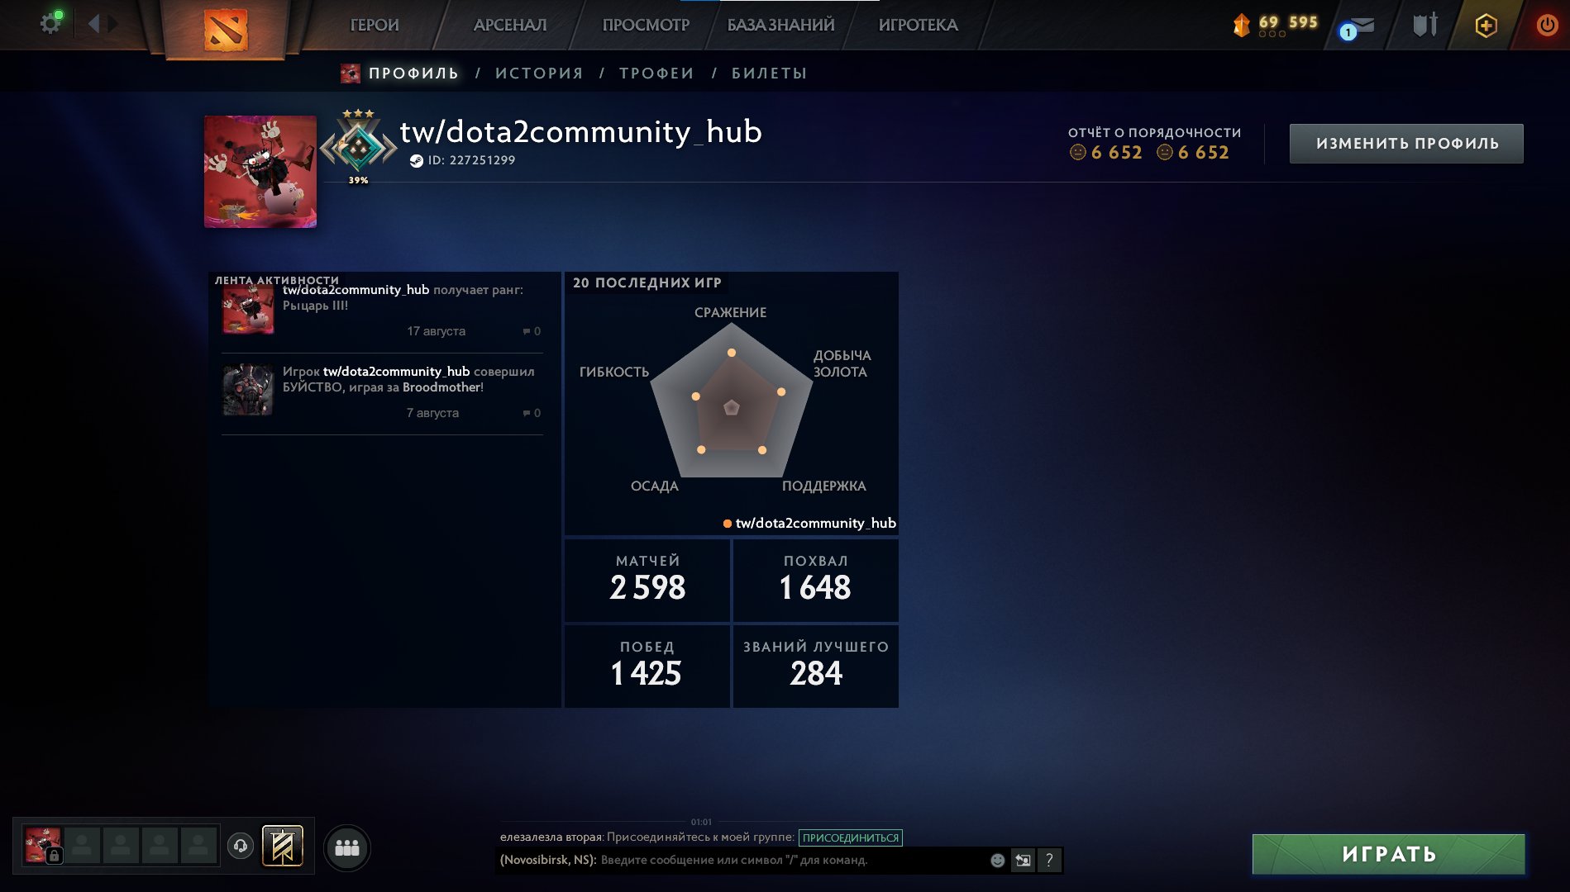Click the ПРИСОЕДИНИТЬСЯ link in chat
This screenshot has height=892, width=1570.
850,837
